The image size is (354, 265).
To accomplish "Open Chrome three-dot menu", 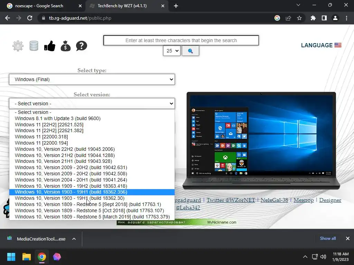I will [x=346, y=18].
